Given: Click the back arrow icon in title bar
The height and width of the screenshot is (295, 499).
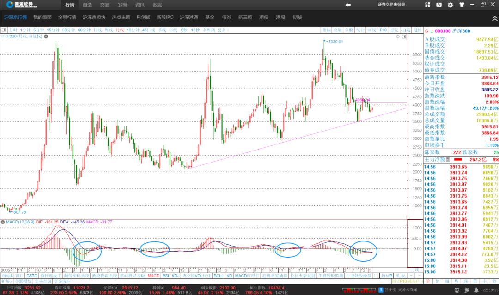Looking at the screenshot, I should point(348,5).
